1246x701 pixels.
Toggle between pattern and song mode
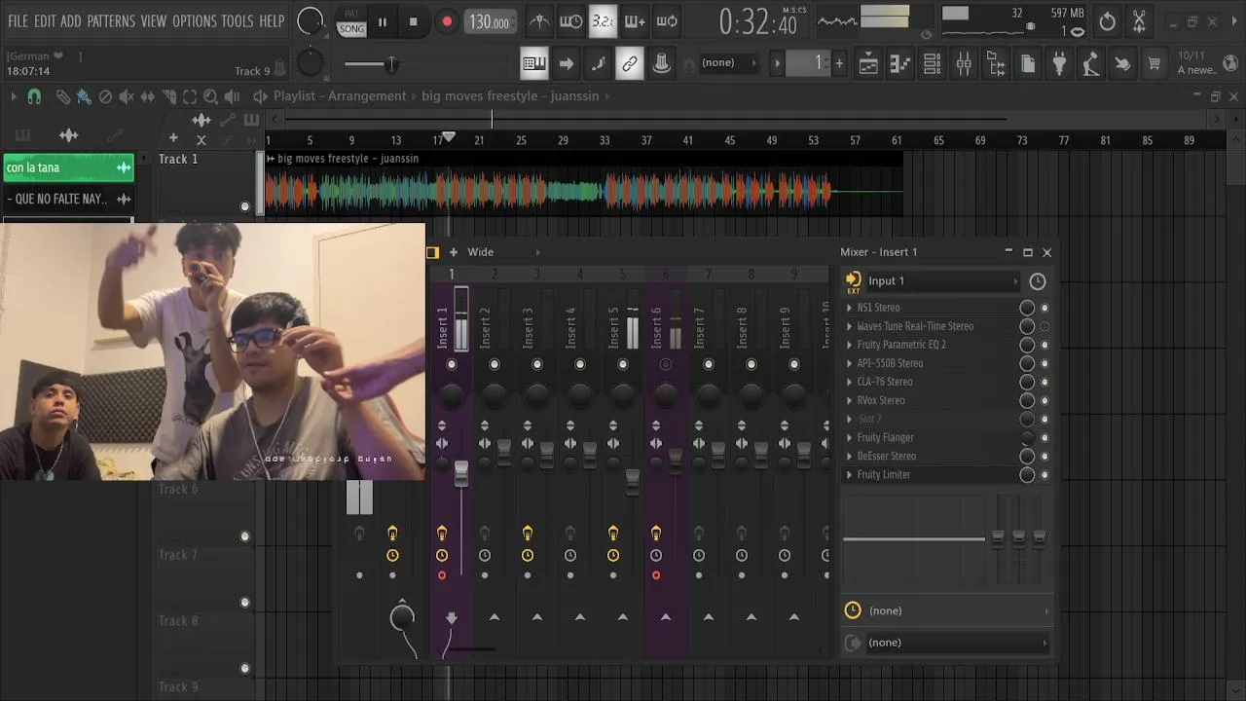[x=351, y=21]
